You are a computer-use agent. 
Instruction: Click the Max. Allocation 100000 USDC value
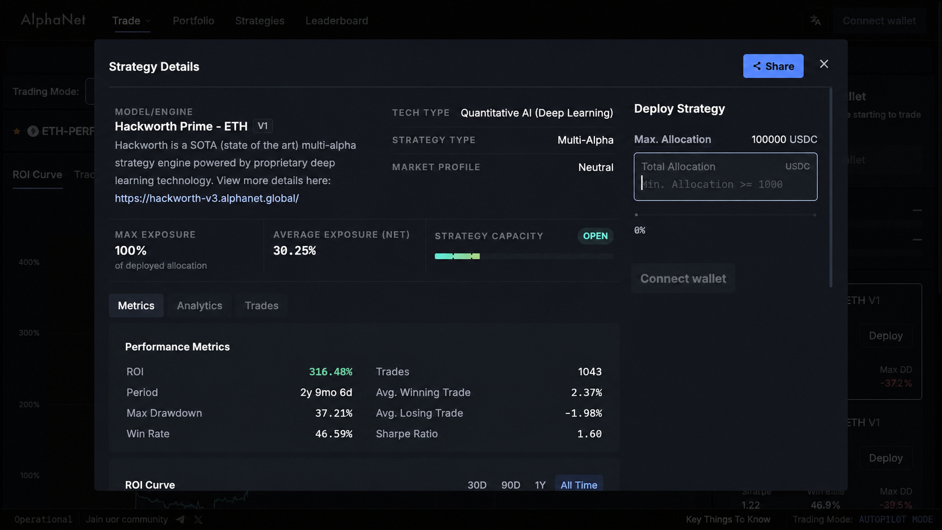784,139
